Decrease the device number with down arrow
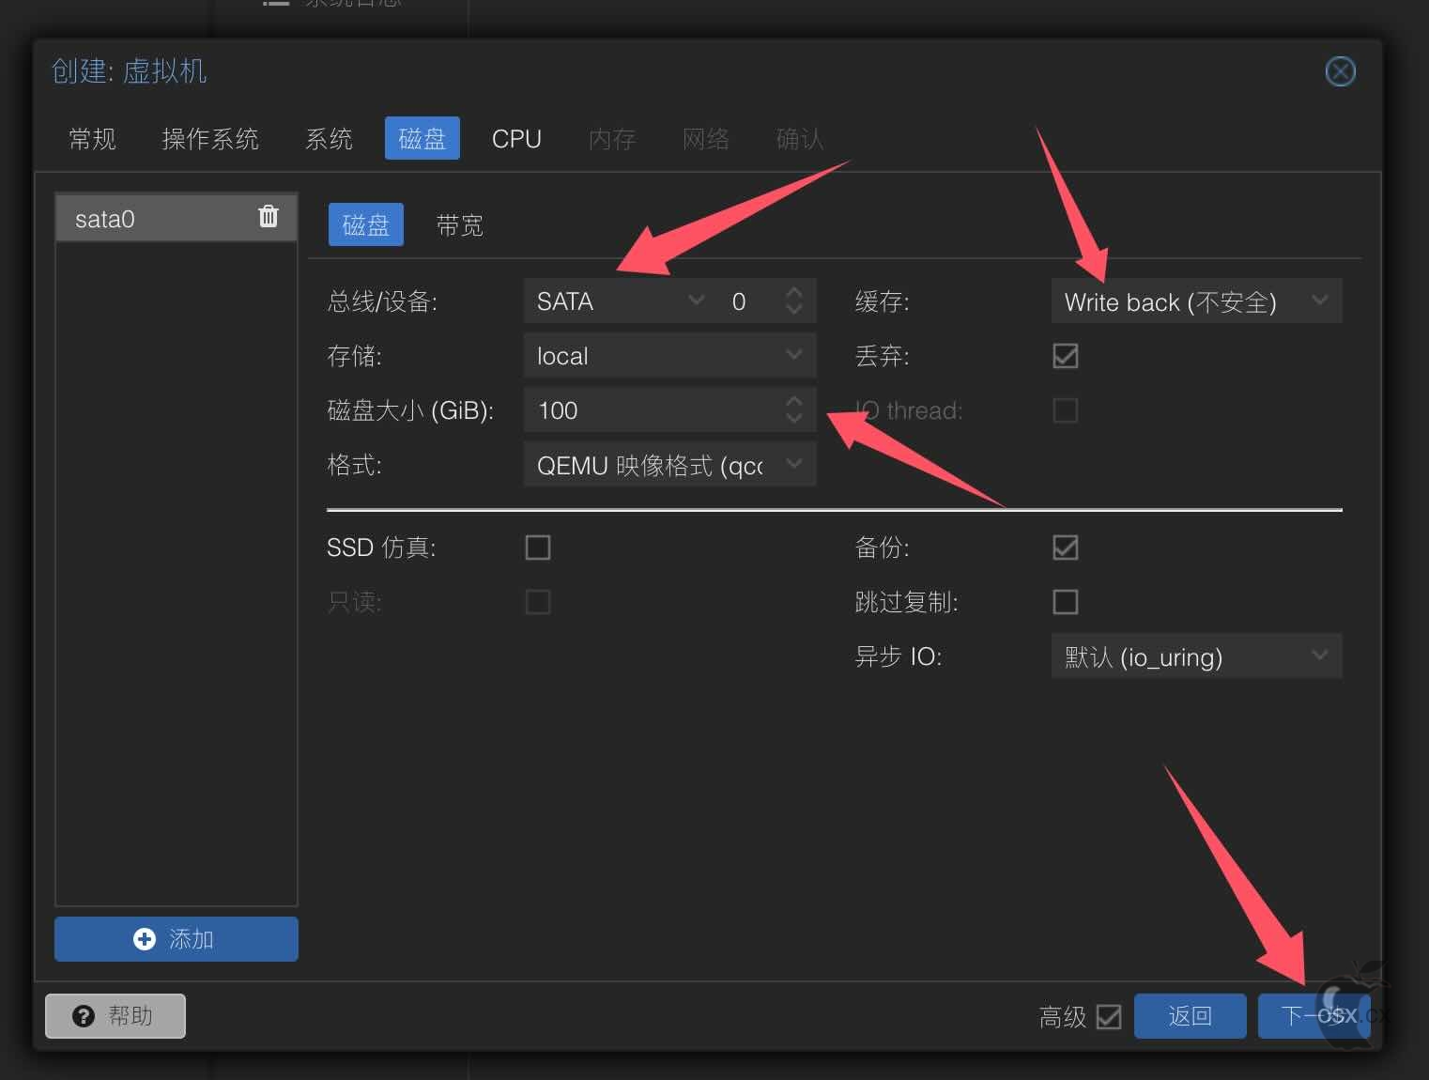This screenshot has width=1429, height=1080. pos(794,310)
